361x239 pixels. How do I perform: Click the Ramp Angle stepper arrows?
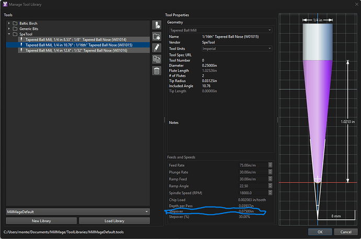270,186
